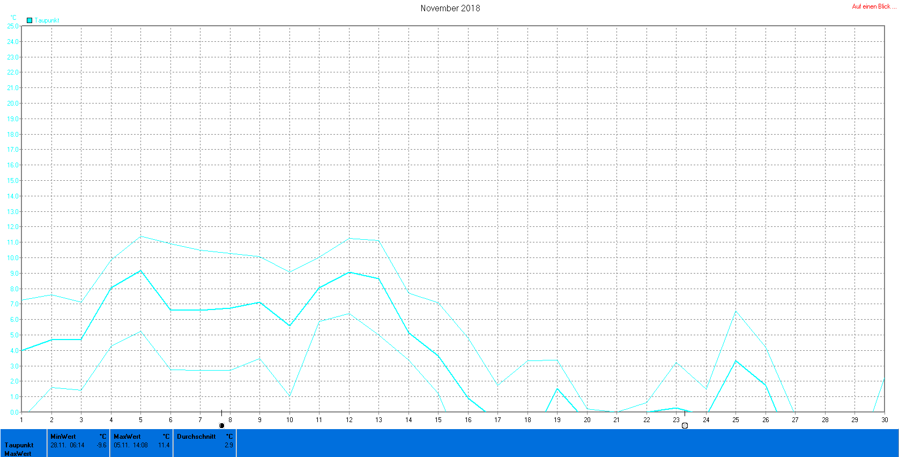This screenshot has width=899, height=457.
Task: Click day 19 on the x-axis
Action: tap(557, 420)
